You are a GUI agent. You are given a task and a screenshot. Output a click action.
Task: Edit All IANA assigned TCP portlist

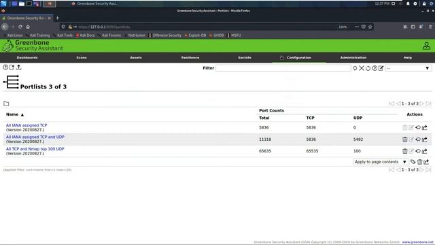click(x=411, y=127)
